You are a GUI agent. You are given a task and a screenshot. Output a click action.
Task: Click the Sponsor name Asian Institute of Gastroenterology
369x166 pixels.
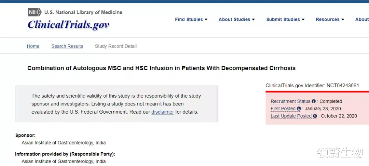point(64,143)
